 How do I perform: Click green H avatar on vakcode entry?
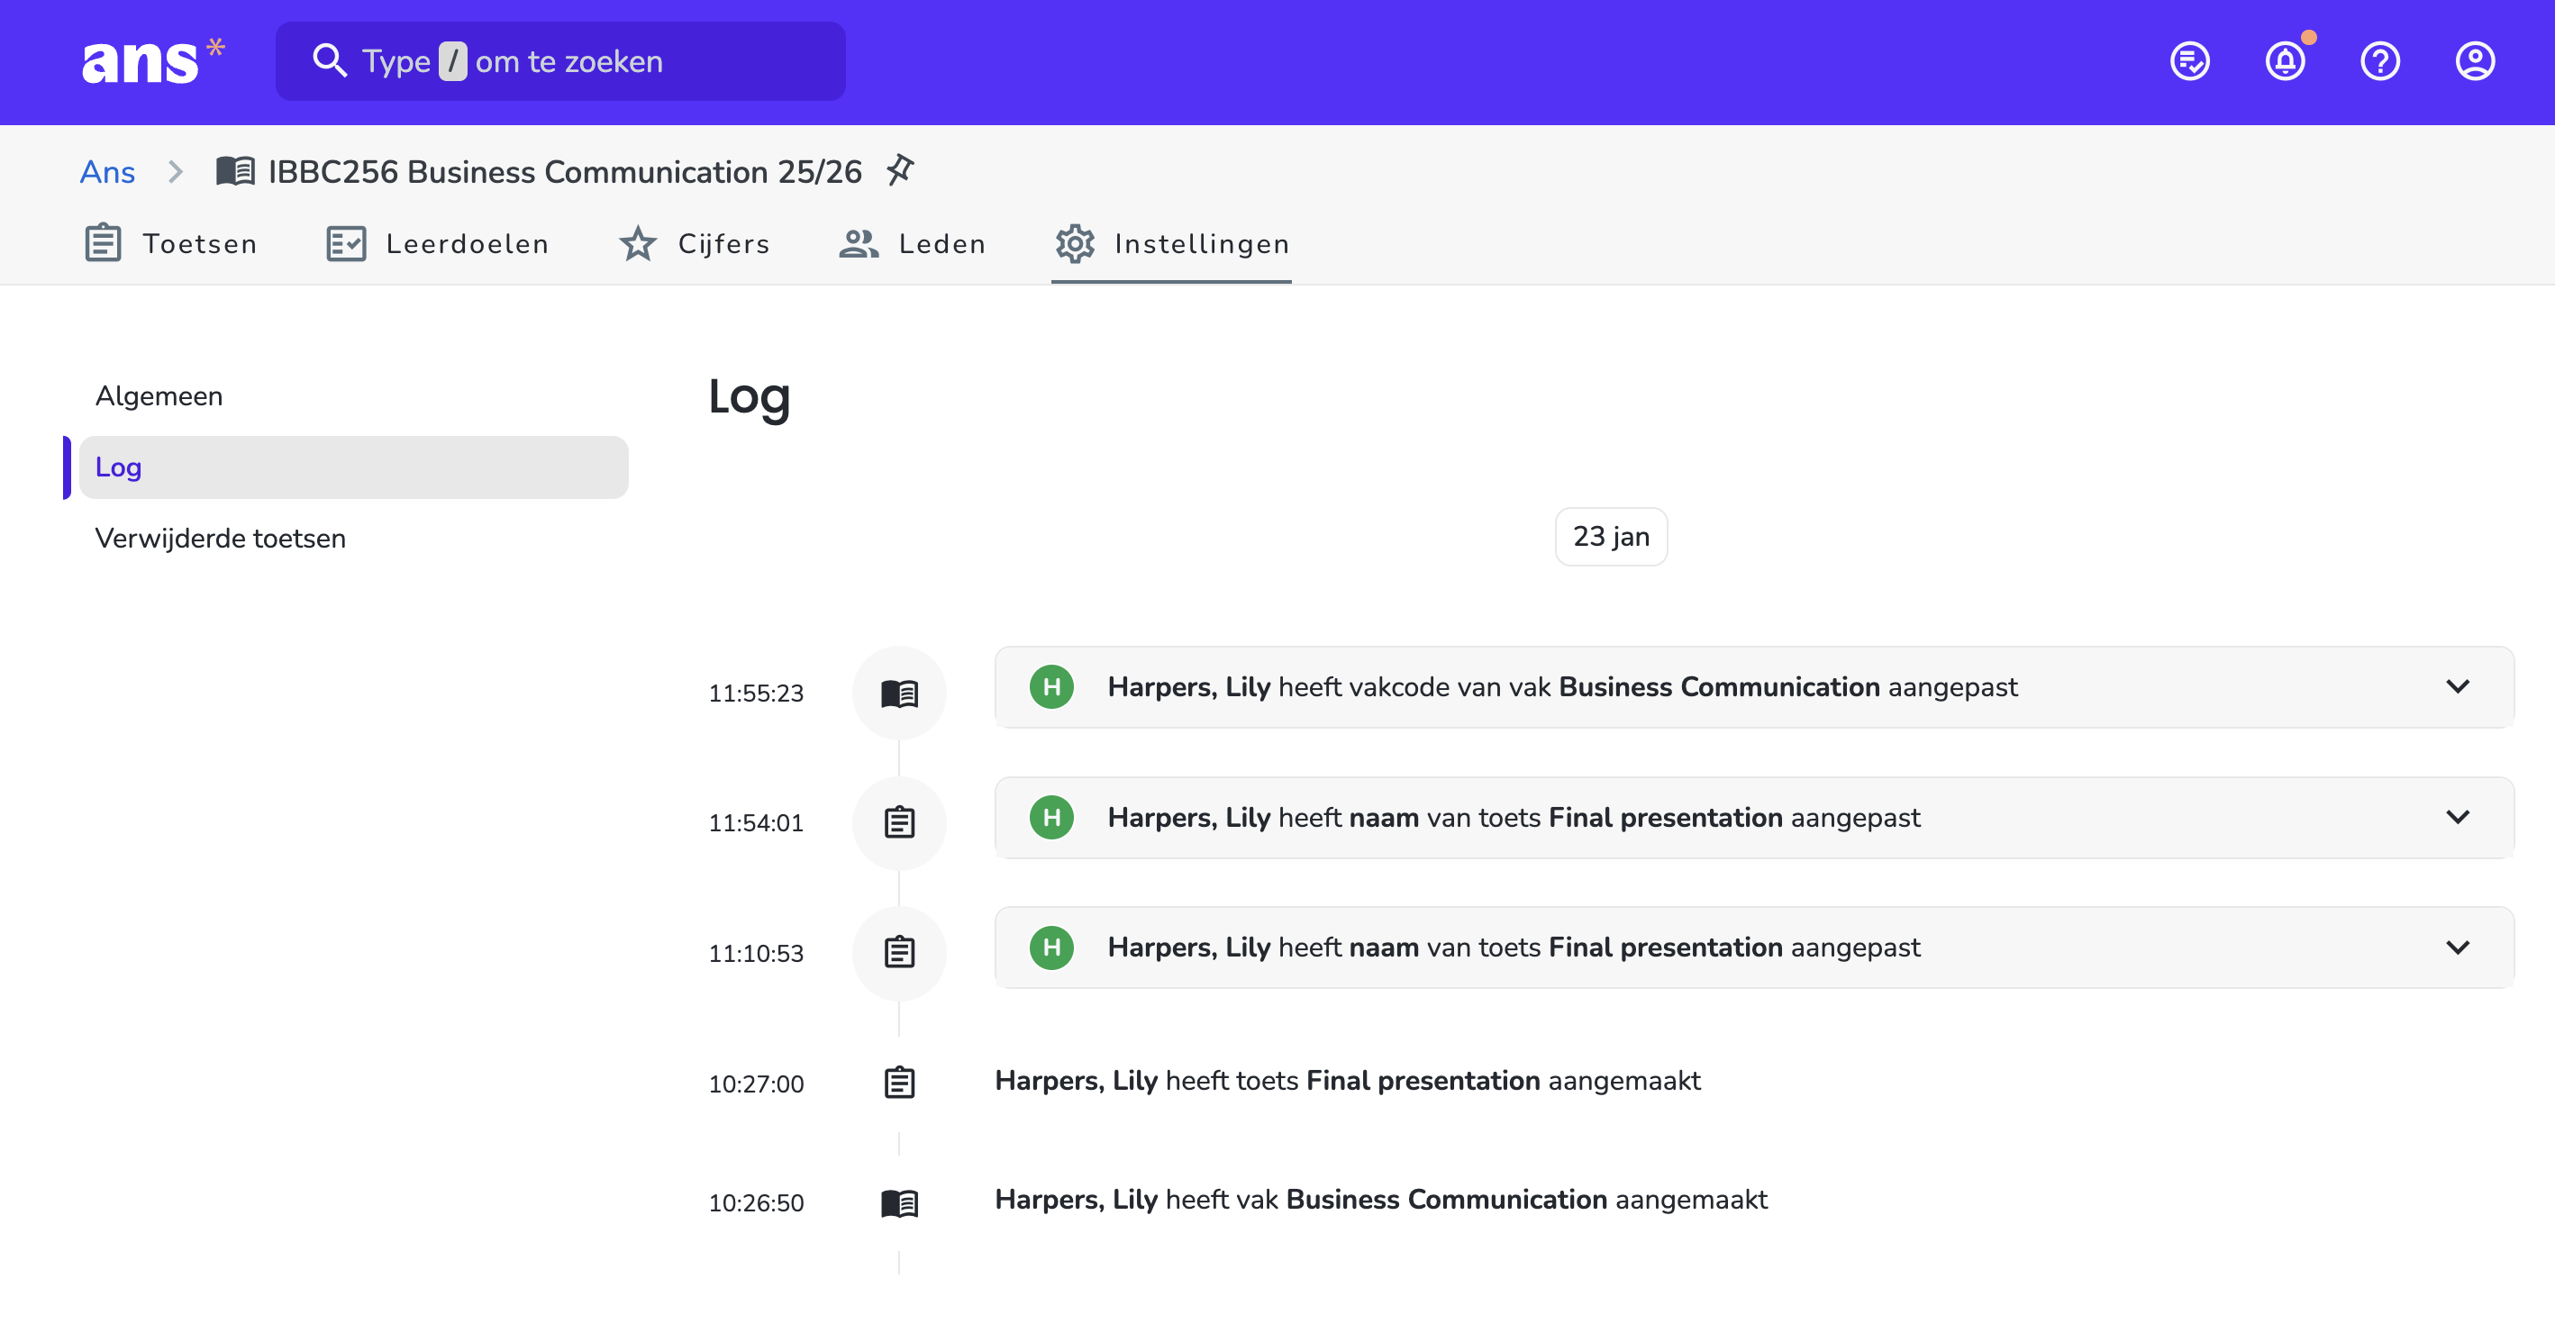1051,686
